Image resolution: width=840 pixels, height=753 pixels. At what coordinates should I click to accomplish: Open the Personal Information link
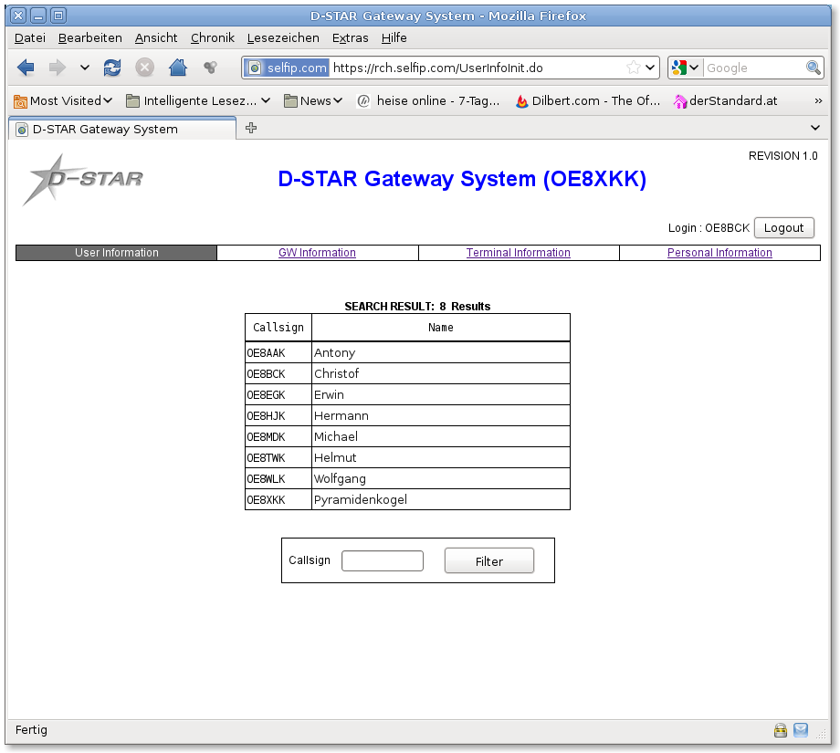coord(719,253)
